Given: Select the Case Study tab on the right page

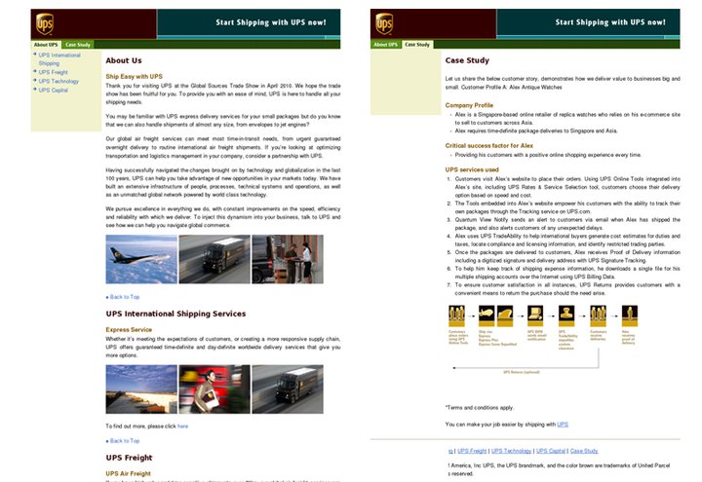Looking at the screenshot, I should click(417, 44).
